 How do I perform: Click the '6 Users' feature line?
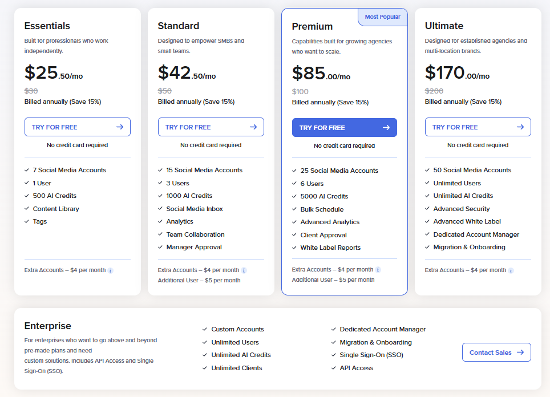pyautogui.click(x=312, y=184)
